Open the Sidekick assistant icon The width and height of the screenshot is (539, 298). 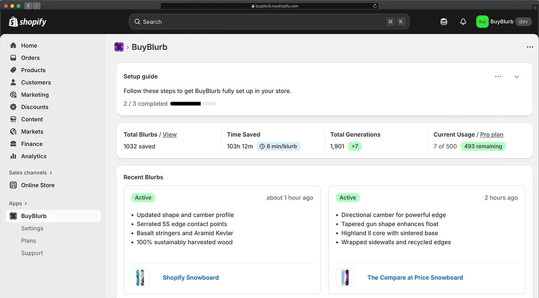(444, 22)
